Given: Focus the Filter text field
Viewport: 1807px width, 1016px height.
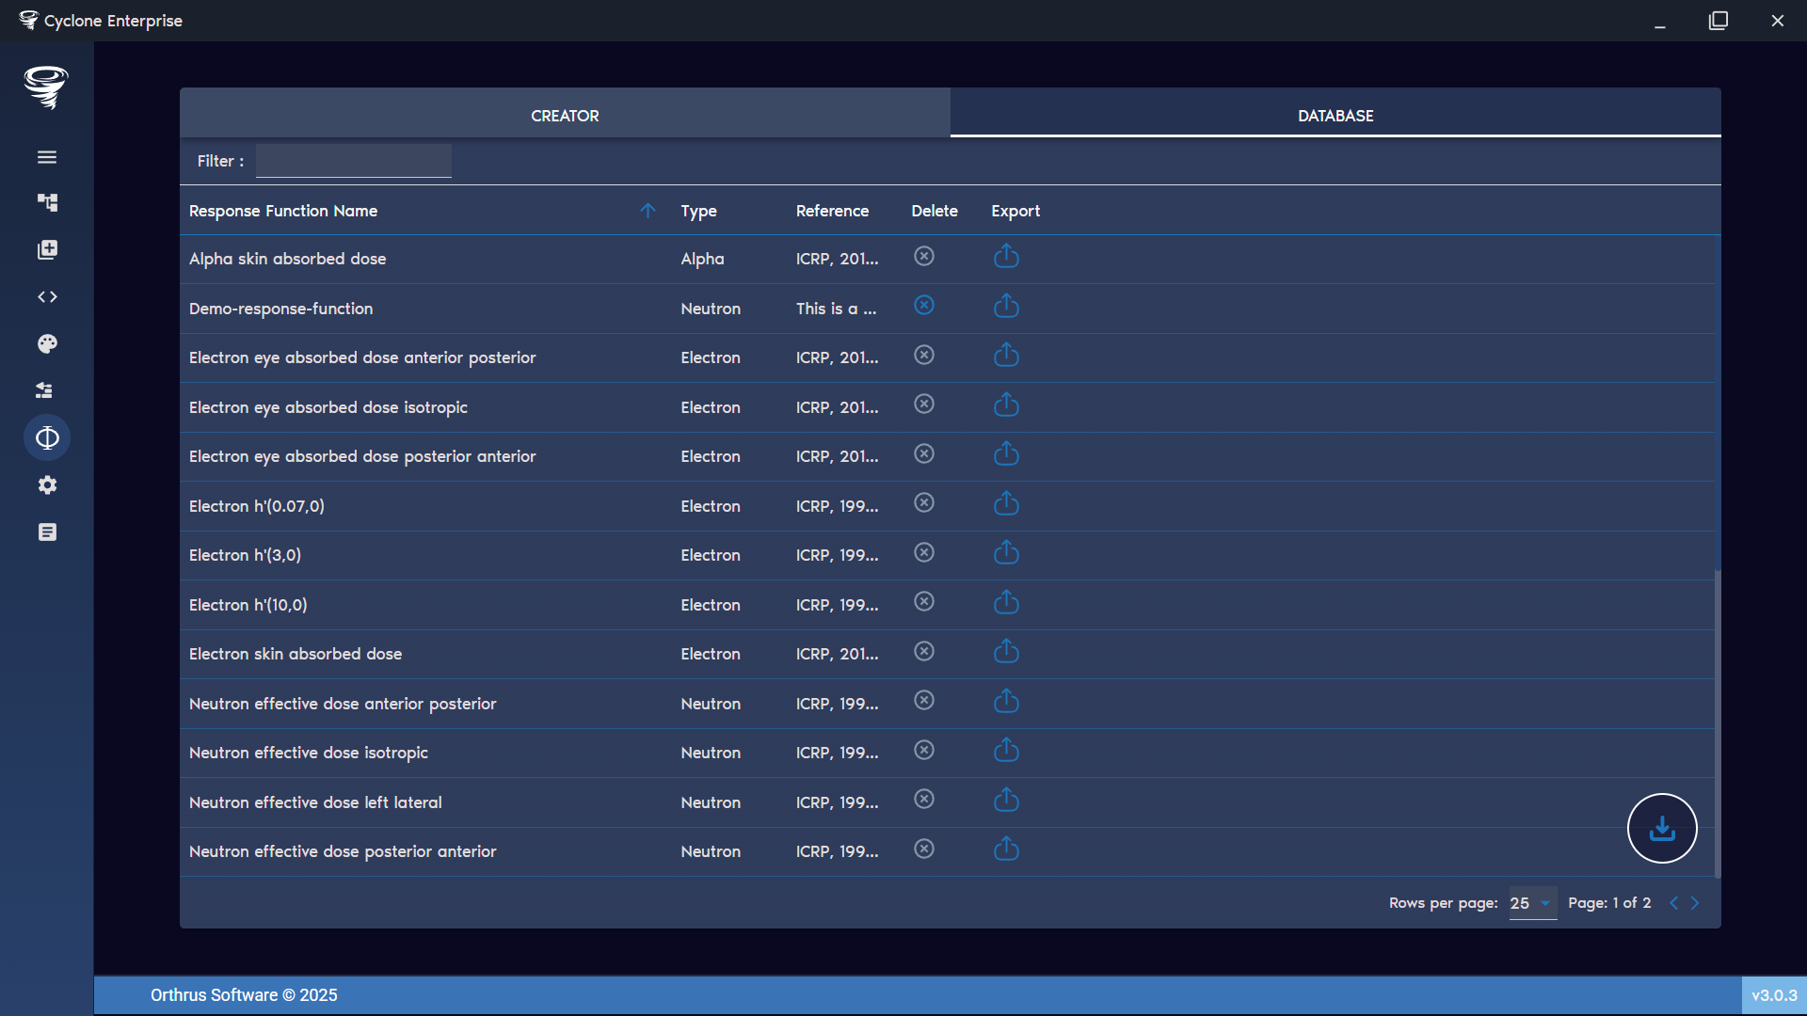Looking at the screenshot, I should [x=354, y=161].
